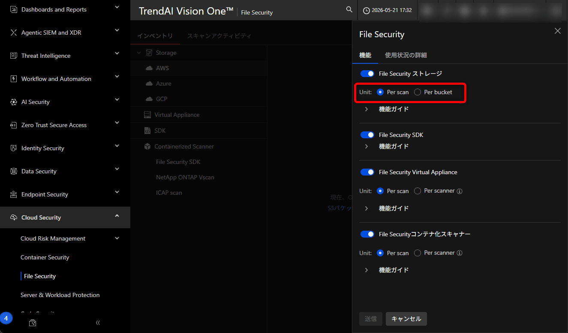Close the File Security panel
The width and height of the screenshot is (568, 333).
(557, 31)
